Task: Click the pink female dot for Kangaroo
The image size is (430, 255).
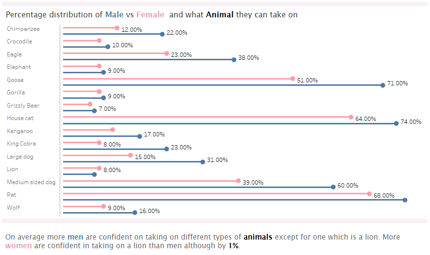Action: click(113, 130)
